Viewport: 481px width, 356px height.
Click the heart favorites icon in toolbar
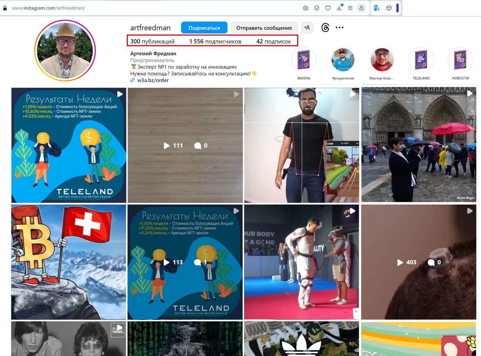(328, 8)
